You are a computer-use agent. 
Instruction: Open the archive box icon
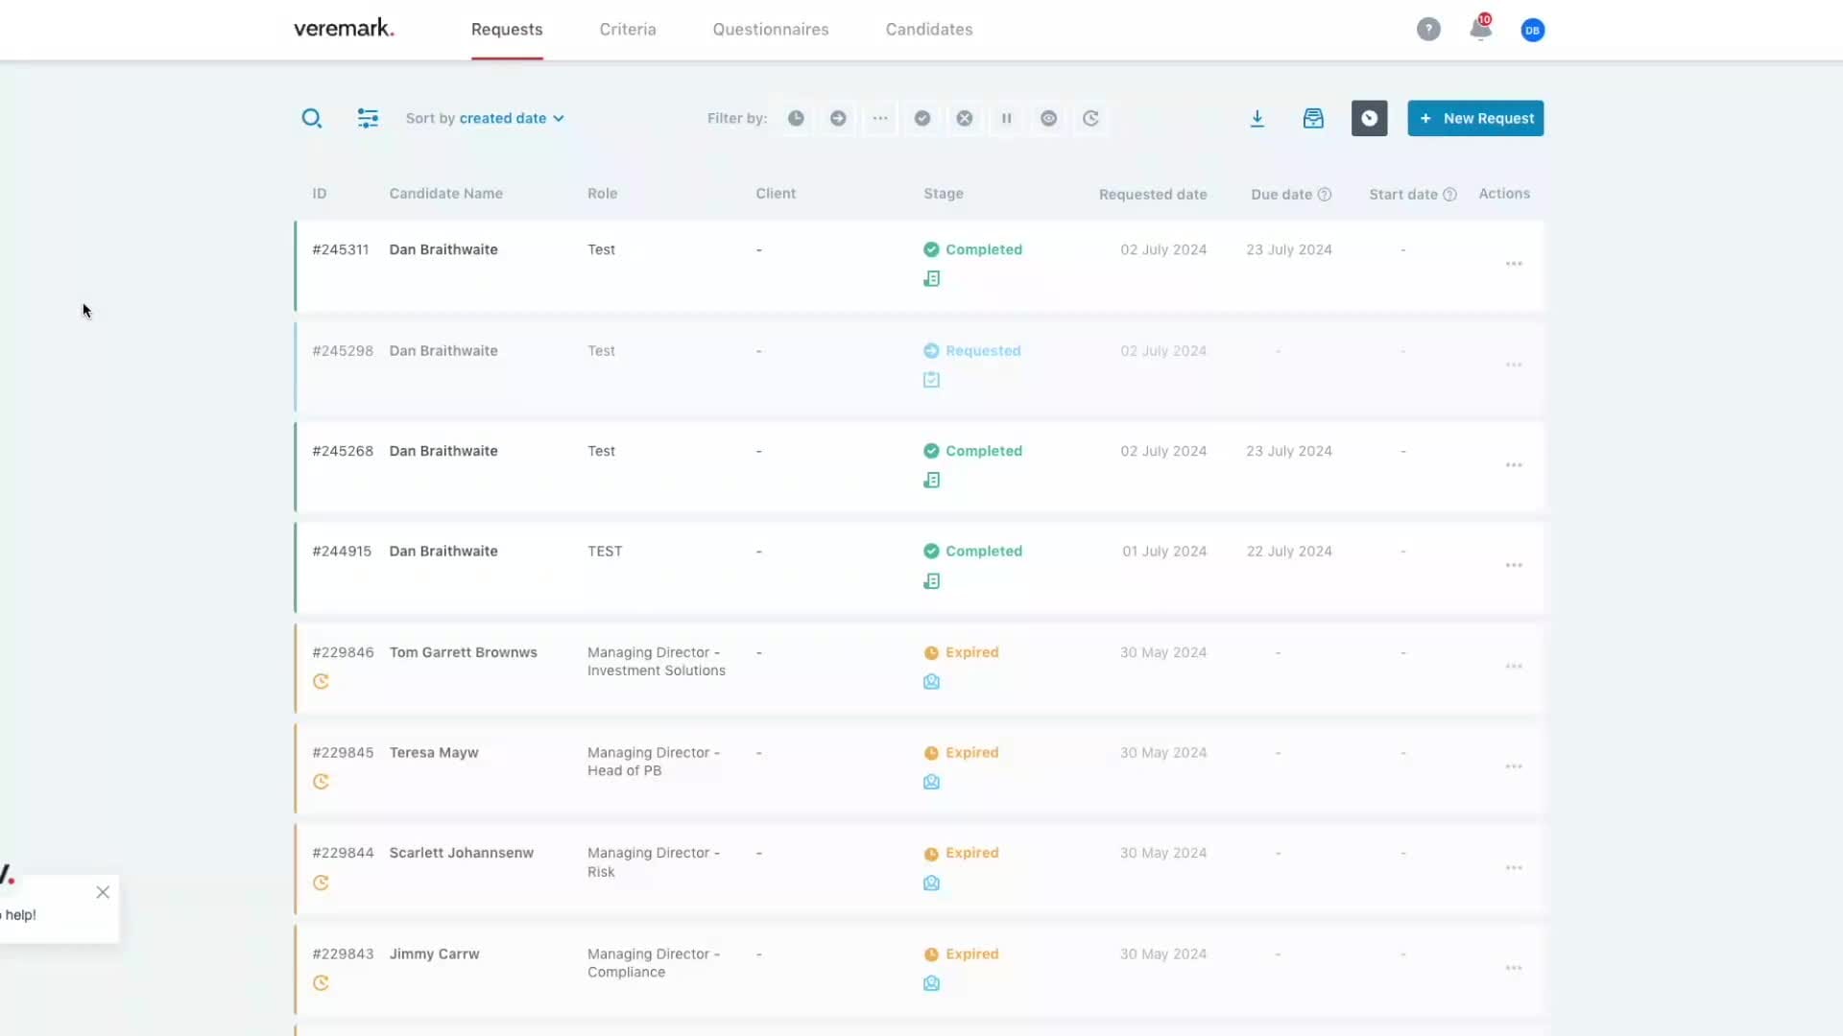coord(1313,118)
